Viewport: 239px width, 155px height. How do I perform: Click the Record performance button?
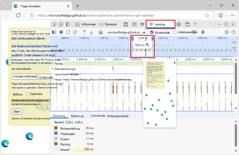(61, 32)
